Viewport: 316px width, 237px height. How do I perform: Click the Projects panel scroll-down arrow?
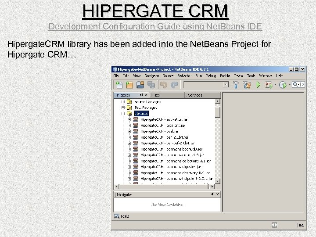[217, 181]
